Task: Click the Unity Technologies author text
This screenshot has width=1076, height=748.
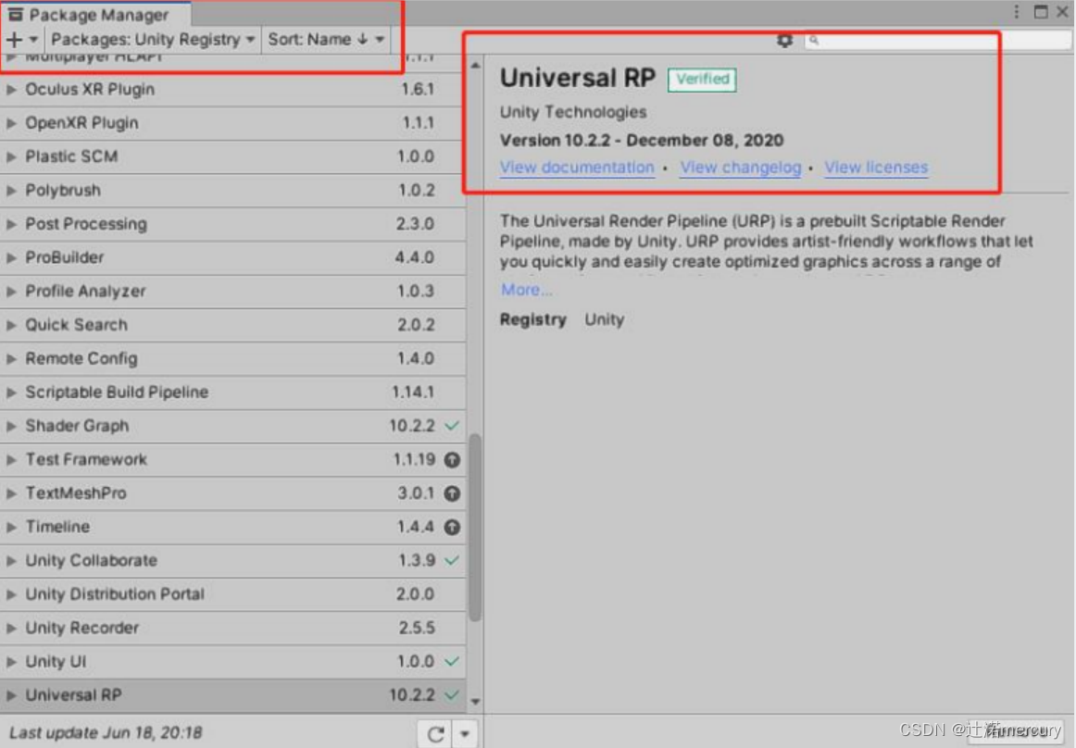Action: tap(573, 112)
